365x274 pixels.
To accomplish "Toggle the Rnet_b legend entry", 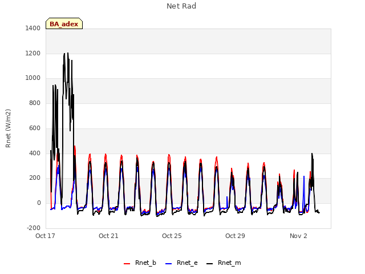I will pos(140,263).
